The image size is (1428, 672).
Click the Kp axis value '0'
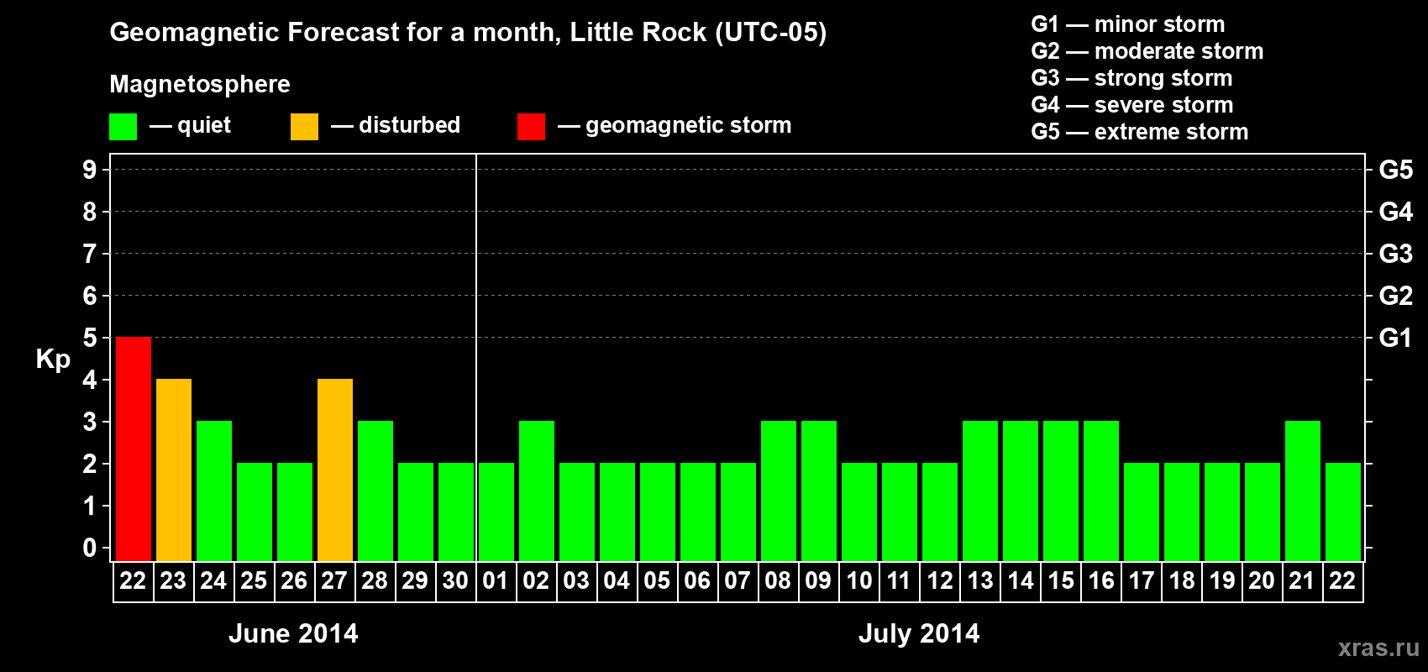click(x=90, y=548)
